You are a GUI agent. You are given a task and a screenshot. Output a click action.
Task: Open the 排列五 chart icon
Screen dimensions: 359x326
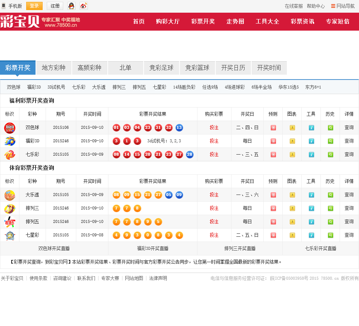(x=292, y=222)
